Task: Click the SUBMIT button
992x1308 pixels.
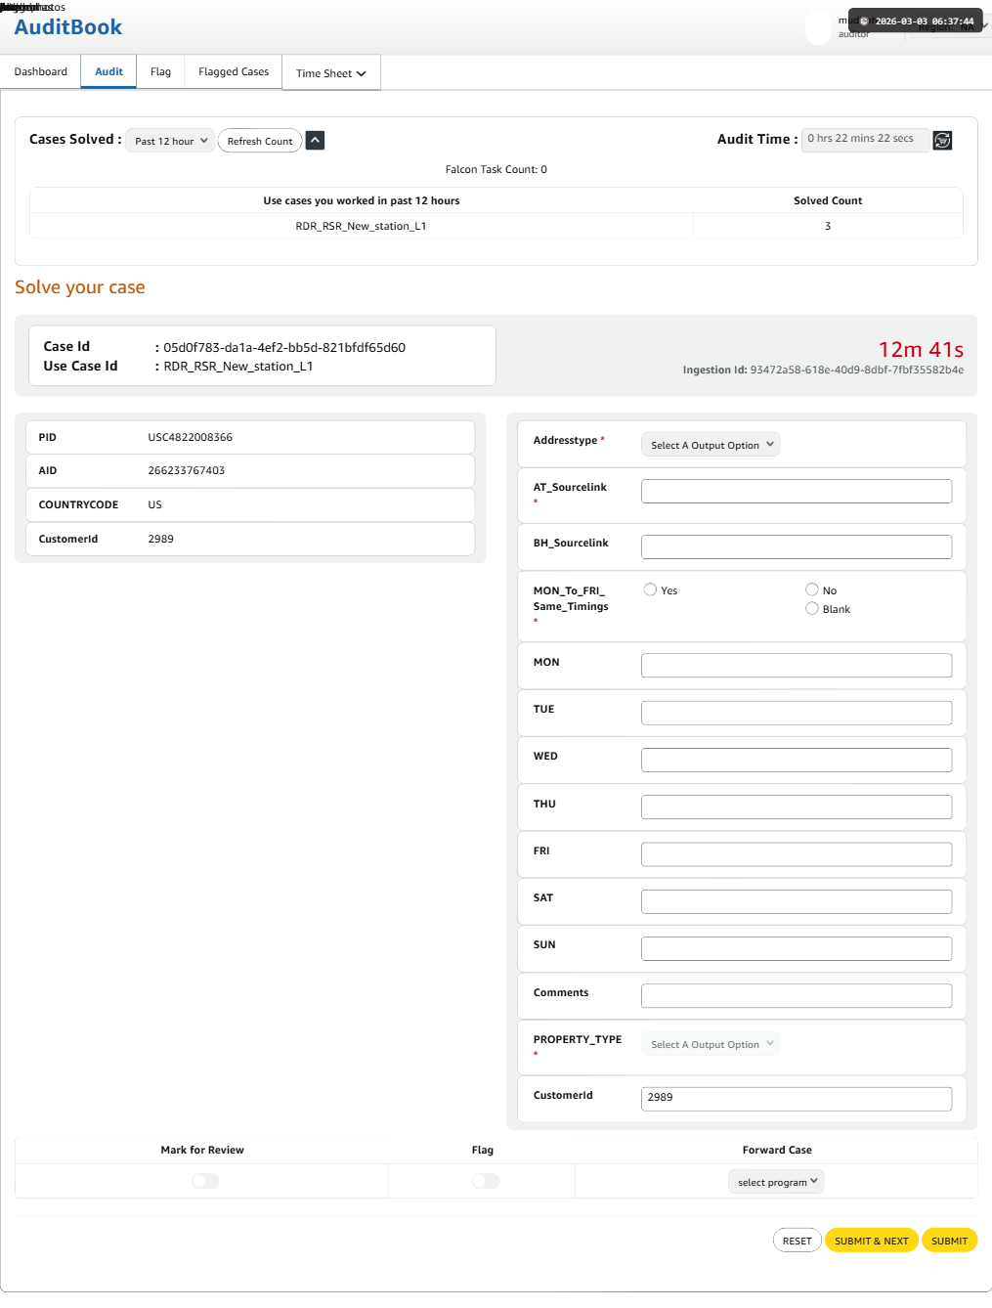Action: click(x=949, y=1241)
